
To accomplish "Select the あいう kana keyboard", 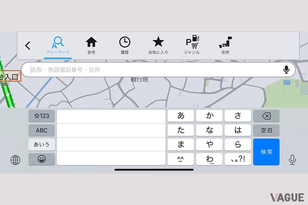I will (x=42, y=145).
